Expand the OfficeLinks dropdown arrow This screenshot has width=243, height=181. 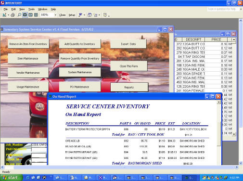pos(84,15)
